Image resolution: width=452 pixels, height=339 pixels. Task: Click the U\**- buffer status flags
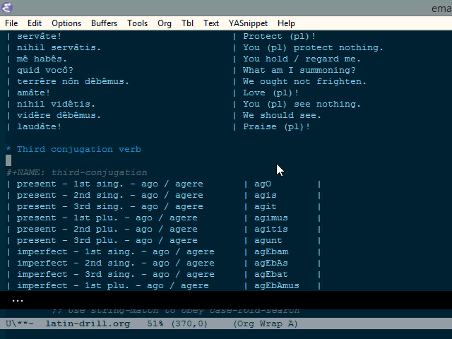pyautogui.click(x=20, y=323)
